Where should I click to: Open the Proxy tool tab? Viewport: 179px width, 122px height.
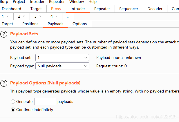pyautogui.click(x=56, y=9)
